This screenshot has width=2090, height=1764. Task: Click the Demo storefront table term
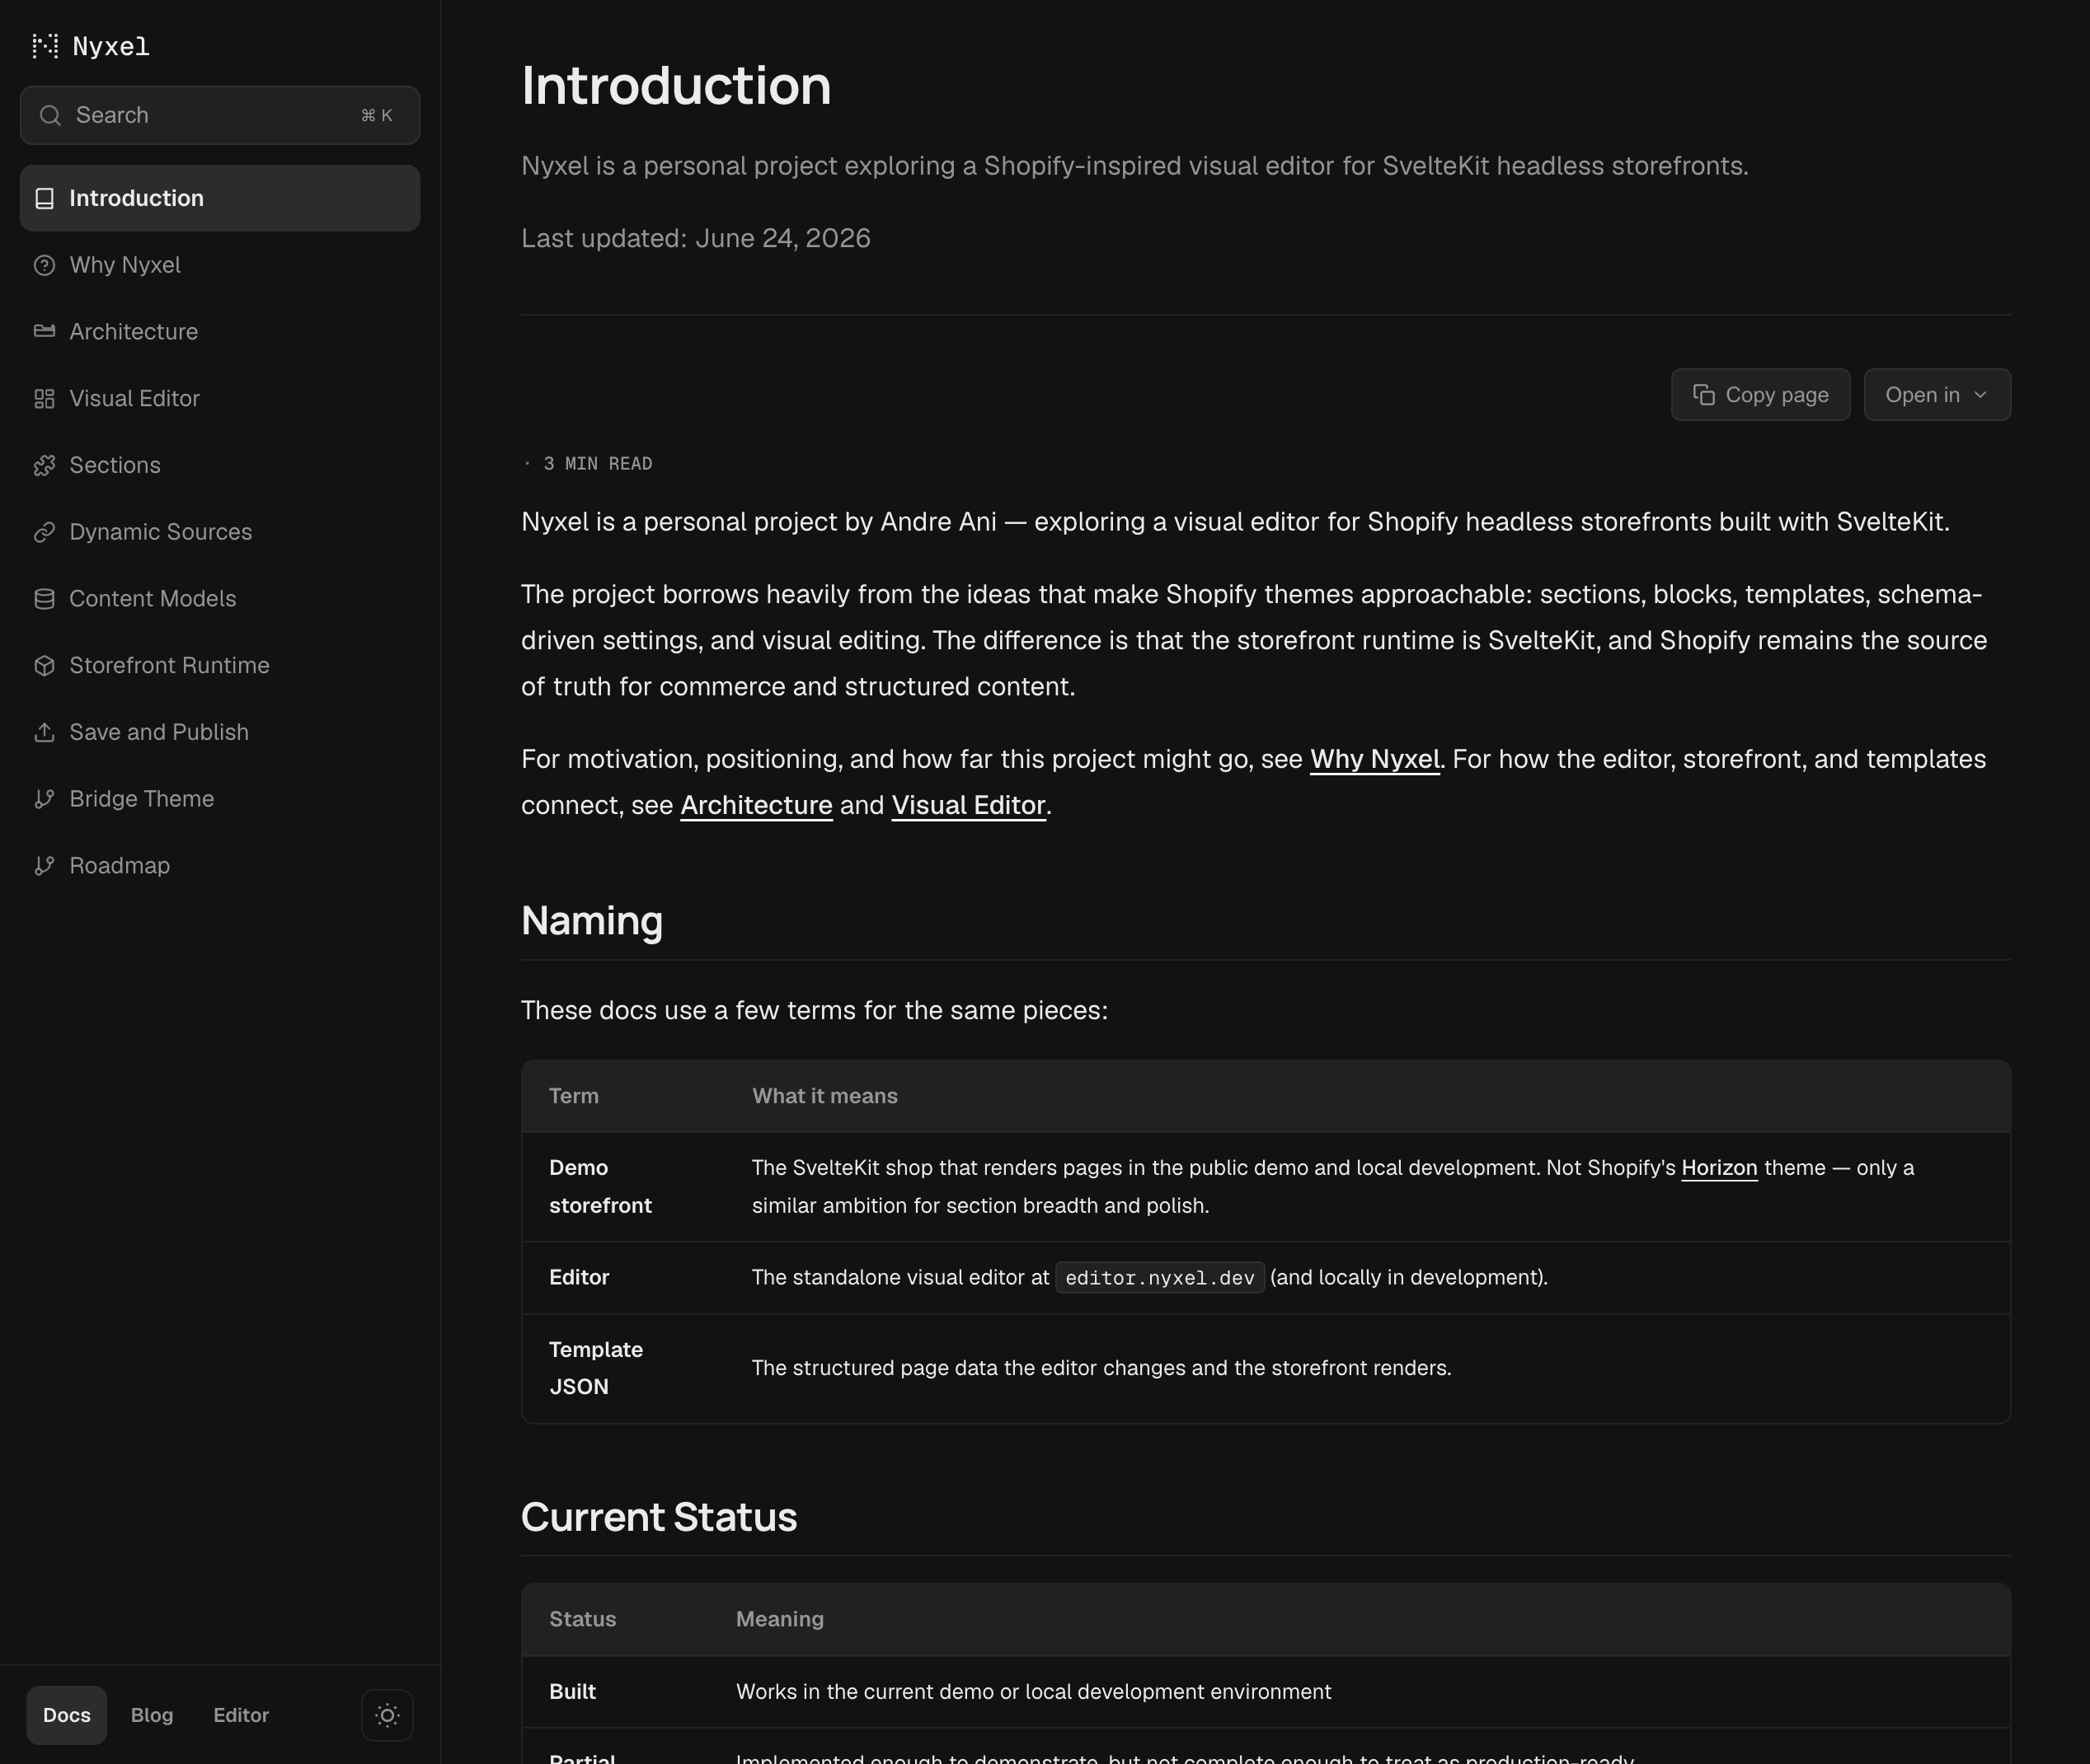(x=600, y=1187)
